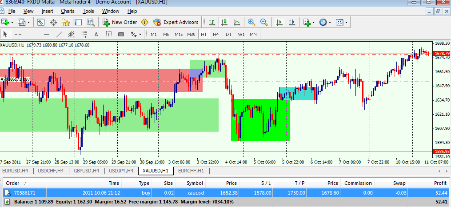Open the Market Watch window icon
The height and width of the screenshot is (207, 451).
(40, 22)
